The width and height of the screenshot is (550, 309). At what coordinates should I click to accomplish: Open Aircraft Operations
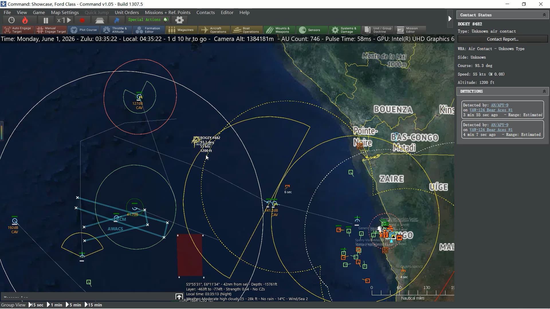(x=214, y=30)
